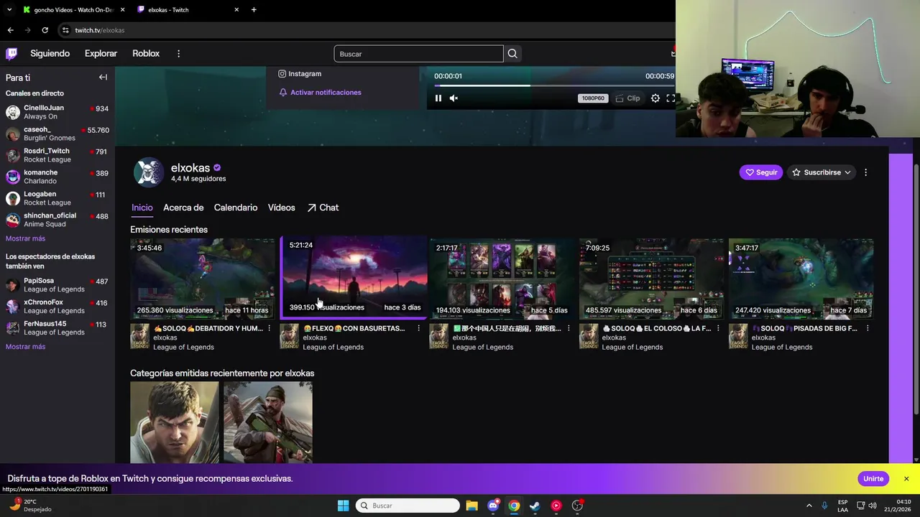Screen dimensions: 920x517
Task: Open options for EL COLOSO video
Action: point(718,328)
